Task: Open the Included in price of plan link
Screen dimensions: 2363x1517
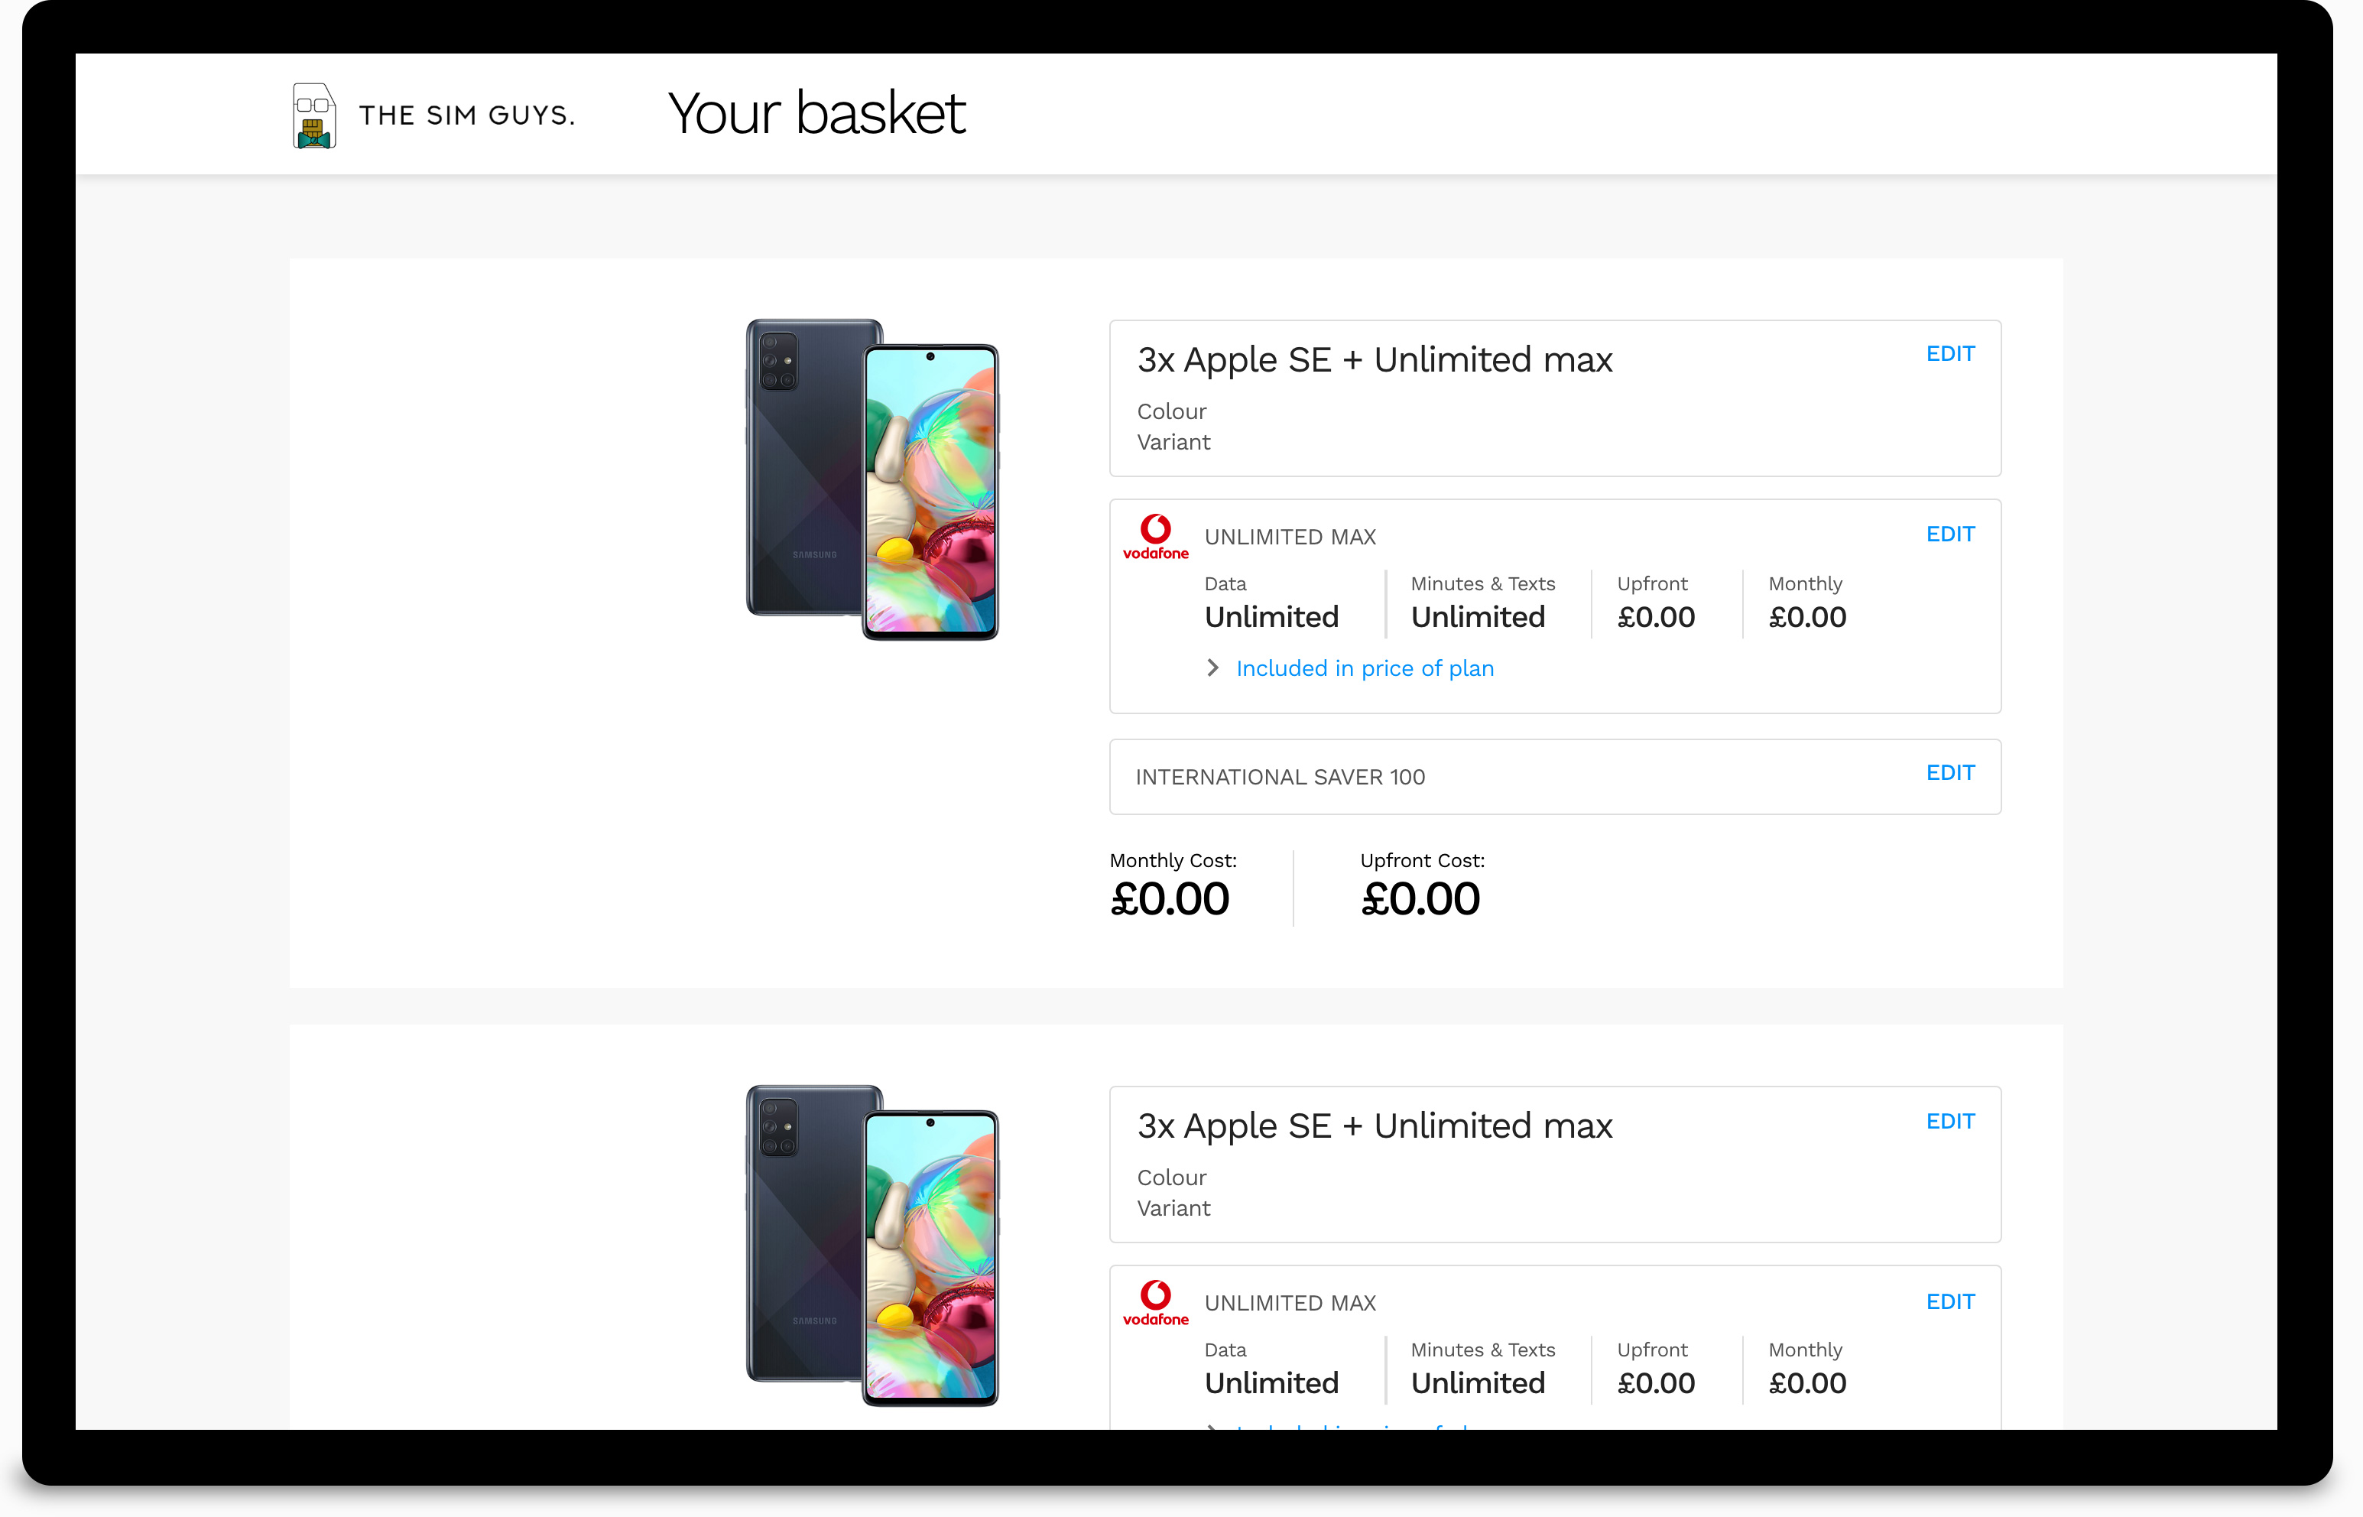Action: (x=1365, y=669)
